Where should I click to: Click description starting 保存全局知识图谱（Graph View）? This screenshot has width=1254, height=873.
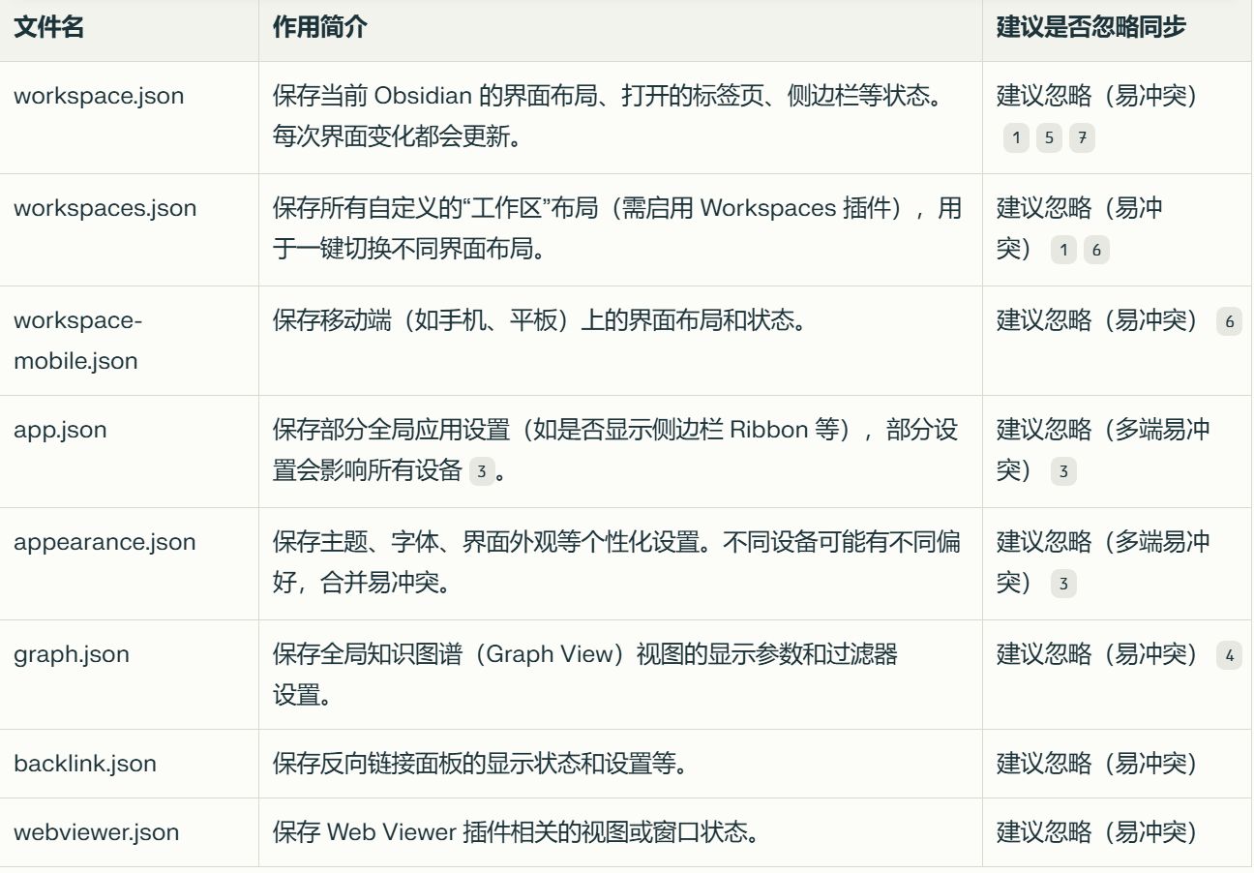[585, 675]
